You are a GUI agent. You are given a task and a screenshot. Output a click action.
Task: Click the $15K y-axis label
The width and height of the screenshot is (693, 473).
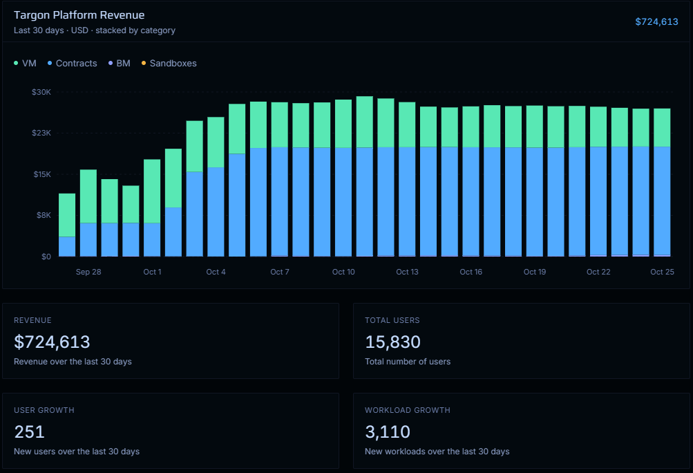[x=42, y=174]
